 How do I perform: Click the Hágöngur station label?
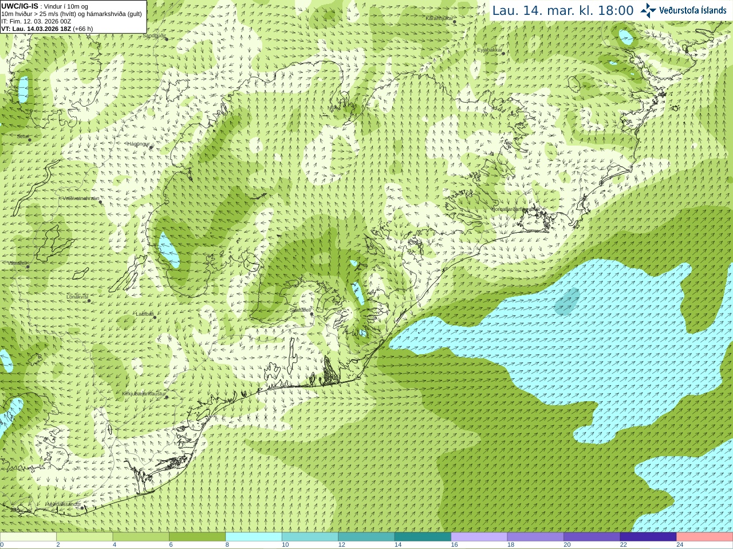pyautogui.click(x=138, y=144)
